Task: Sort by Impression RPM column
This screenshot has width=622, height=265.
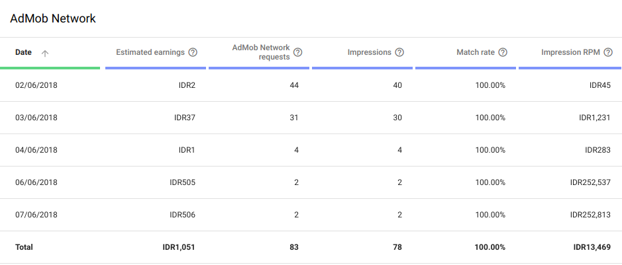Action: click(x=570, y=52)
